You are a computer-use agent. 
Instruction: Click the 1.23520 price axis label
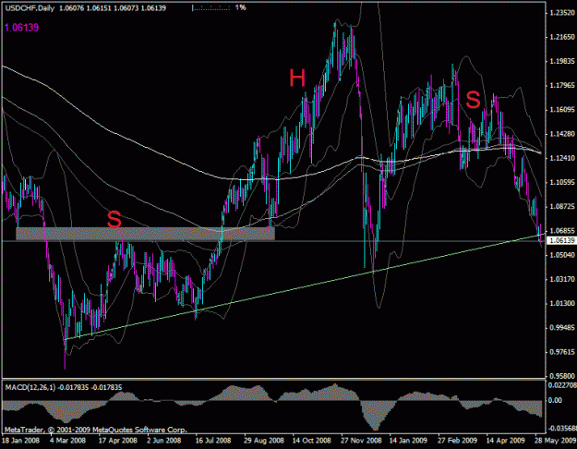[x=562, y=13]
